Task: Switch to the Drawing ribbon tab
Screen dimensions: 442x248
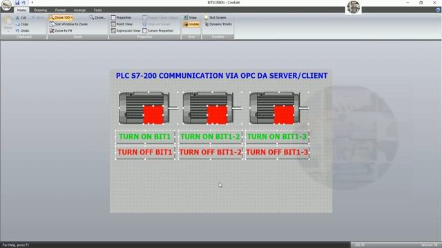Action: [40, 10]
